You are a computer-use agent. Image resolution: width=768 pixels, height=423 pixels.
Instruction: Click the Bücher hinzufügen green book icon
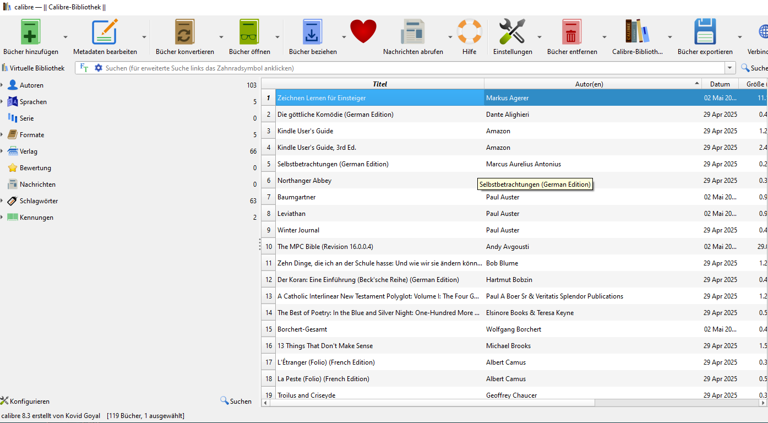[x=31, y=31]
